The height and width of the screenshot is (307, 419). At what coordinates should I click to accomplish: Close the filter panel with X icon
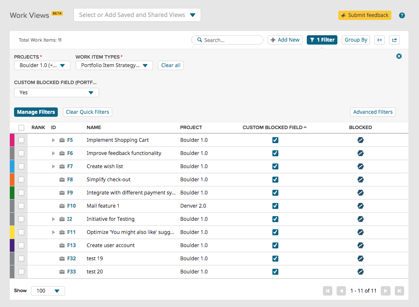click(x=399, y=56)
